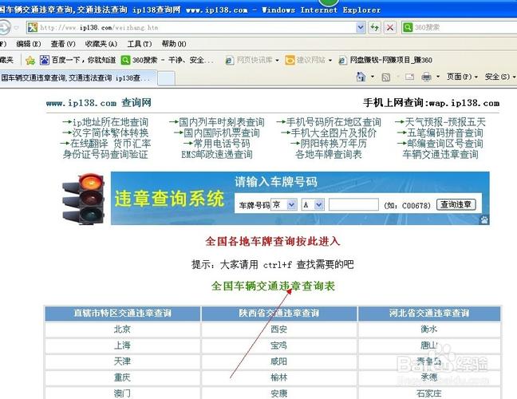Open the 安全(S) dropdown menu
The height and width of the screenshot is (399, 517).
click(500, 77)
